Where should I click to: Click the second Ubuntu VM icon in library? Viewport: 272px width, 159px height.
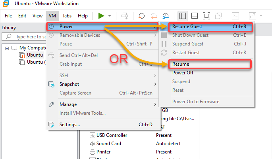click(x=22, y=62)
